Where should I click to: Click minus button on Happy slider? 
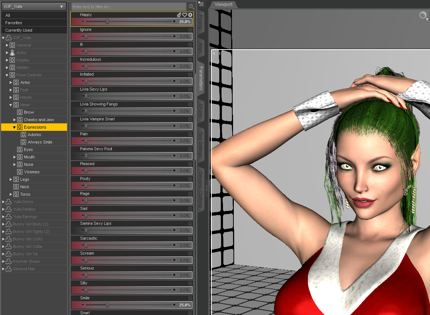pos(83,21)
